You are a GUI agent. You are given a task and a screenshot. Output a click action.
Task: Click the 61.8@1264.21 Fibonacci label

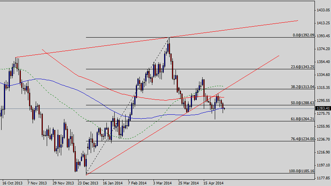[303, 119]
